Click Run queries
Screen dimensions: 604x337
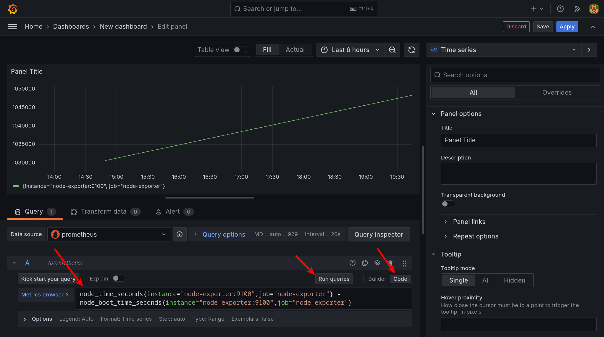coord(334,279)
